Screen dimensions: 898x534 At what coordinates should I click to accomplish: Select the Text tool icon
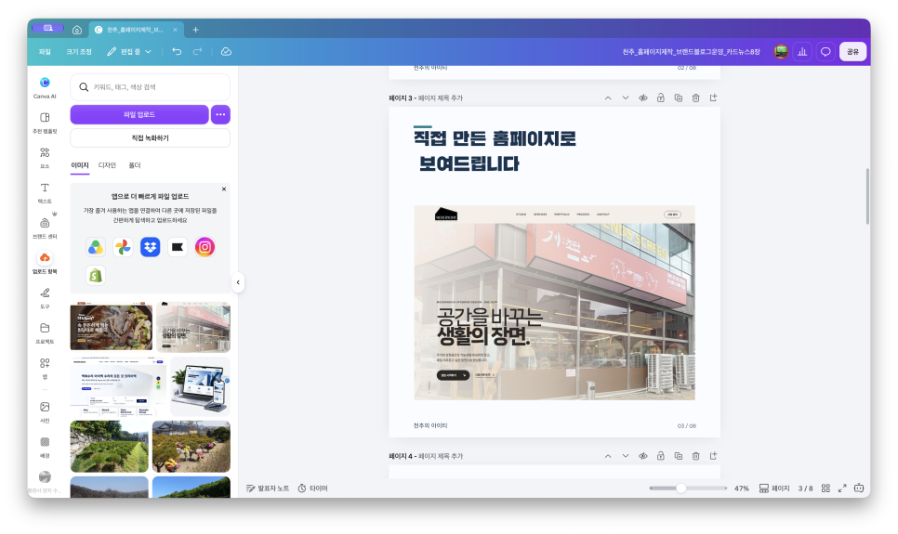click(x=45, y=188)
